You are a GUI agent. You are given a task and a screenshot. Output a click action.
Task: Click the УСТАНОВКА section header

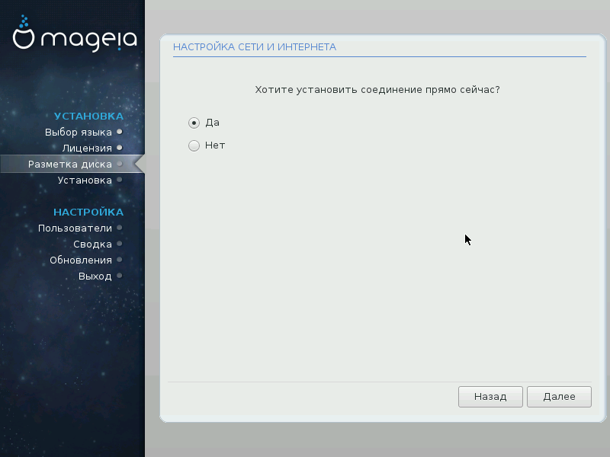click(x=88, y=116)
